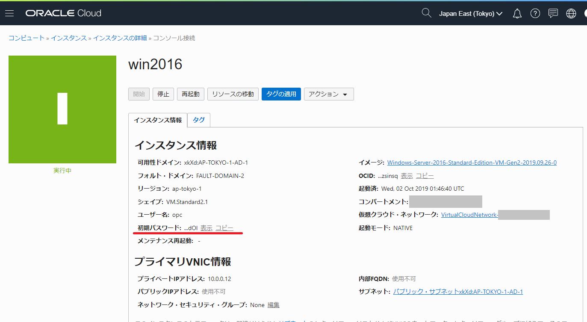
Task: Click the boot mode value NATIVE
Action: (403, 228)
